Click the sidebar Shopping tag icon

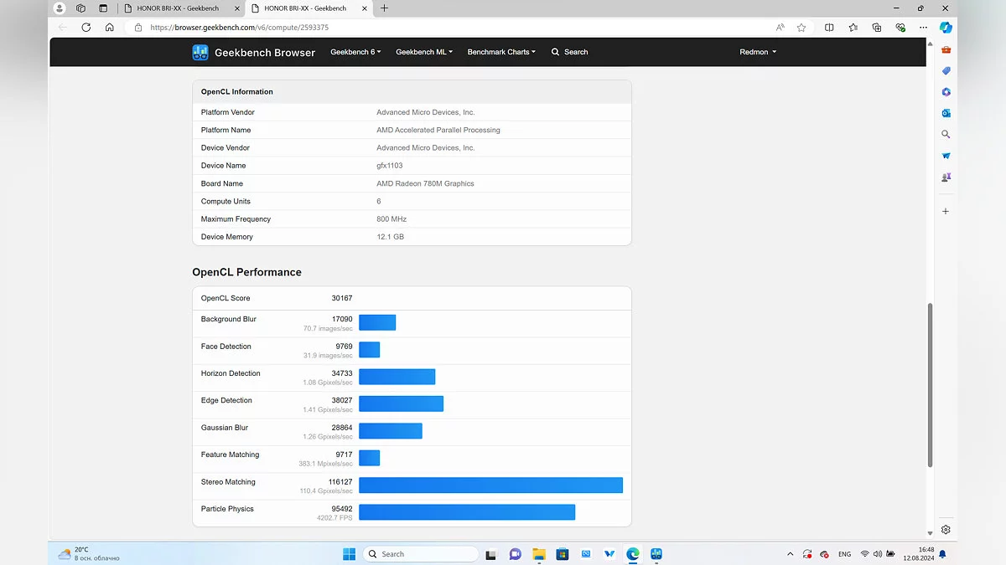tap(946, 71)
